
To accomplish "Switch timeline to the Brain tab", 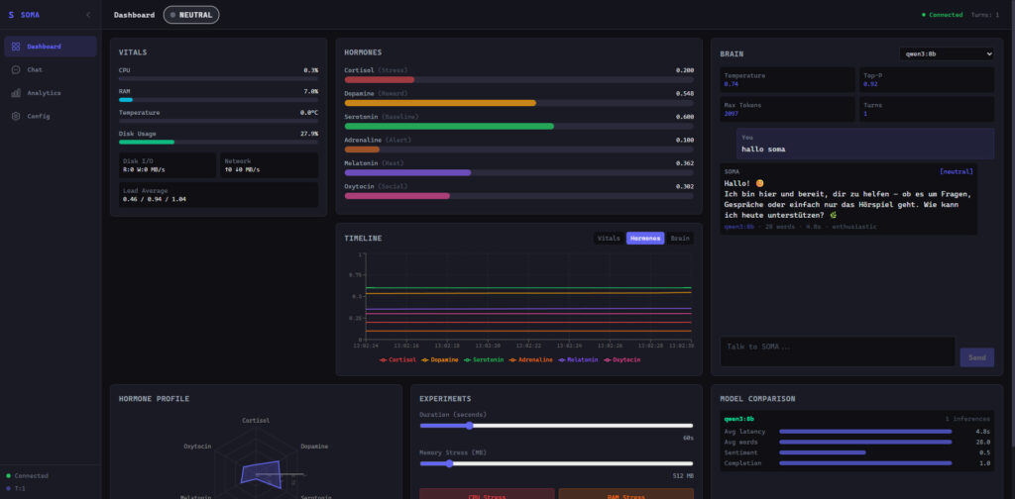I will click(x=680, y=238).
